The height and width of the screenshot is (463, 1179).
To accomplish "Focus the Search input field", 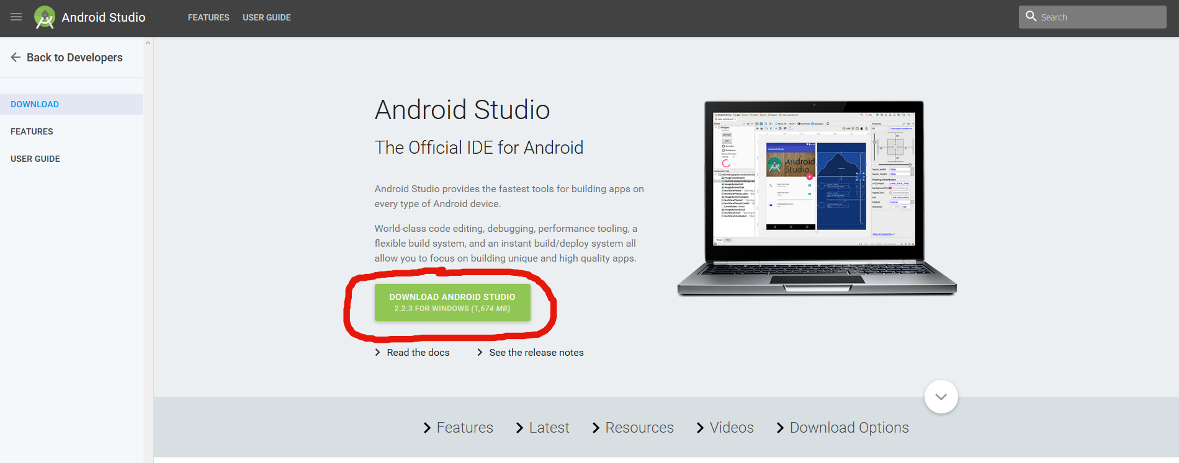I will click(x=1092, y=17).
